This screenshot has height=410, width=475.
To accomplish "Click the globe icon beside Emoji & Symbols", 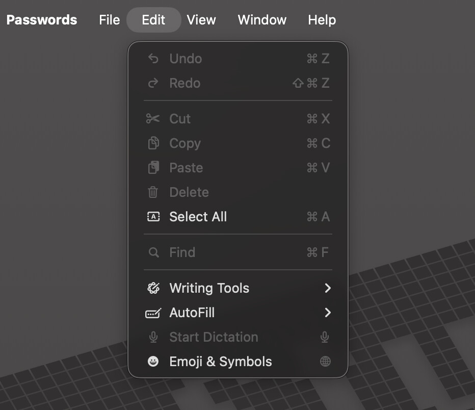I will tap(325, 362).
